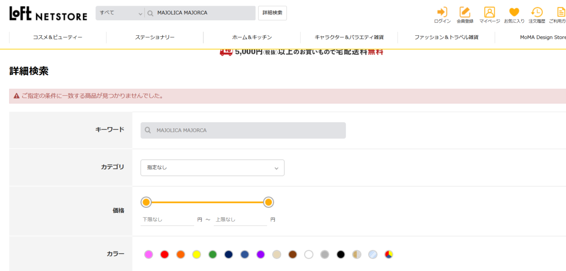The height and width of the screenshot is (271, 566).
Task: Click the orange price slider track
Action: coord(207,202)
